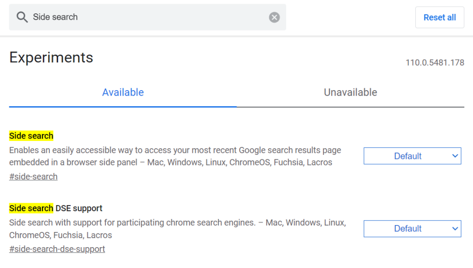Image resolution: width=473 pixels, height=268 pixels.
Task: Clear the search text with the X icon
Action: [x=274, y=17]
